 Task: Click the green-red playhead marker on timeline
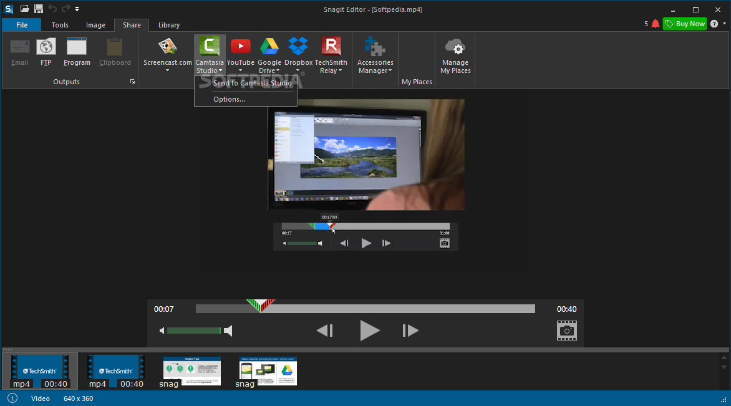(261, 306)
